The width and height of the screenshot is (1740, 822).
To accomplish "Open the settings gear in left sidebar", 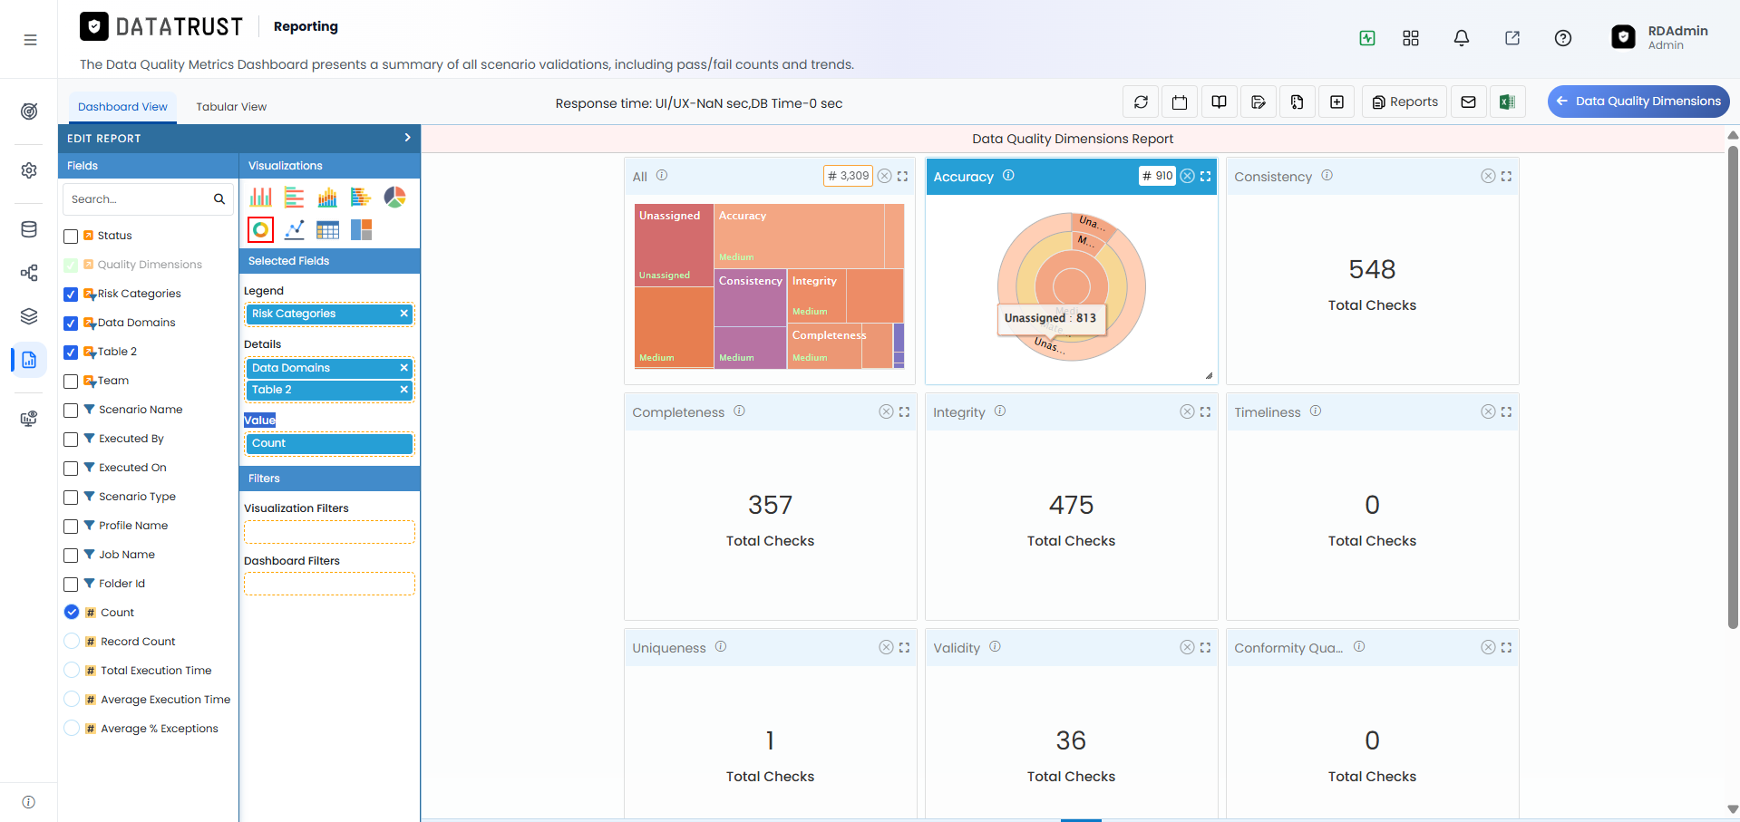I will (29, 170).
